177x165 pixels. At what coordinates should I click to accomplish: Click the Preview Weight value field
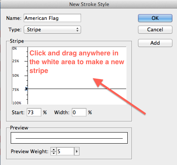[x=65, y=151]
